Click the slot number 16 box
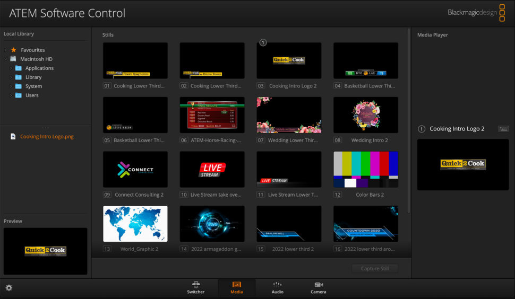This screenshot has height=299, width=515. click(337, 249)
